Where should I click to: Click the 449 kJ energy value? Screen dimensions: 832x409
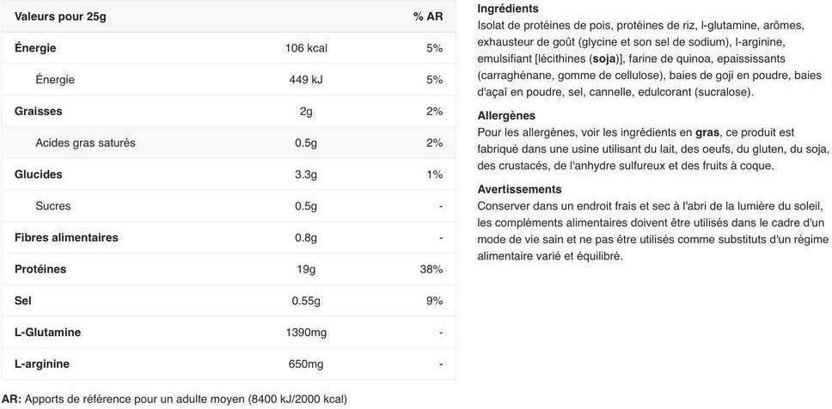(x=306, y=80)
